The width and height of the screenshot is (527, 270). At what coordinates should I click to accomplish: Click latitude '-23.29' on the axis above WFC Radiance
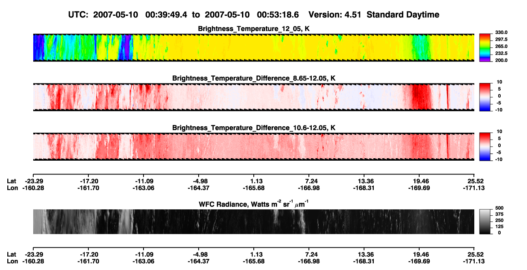point(34,181)
